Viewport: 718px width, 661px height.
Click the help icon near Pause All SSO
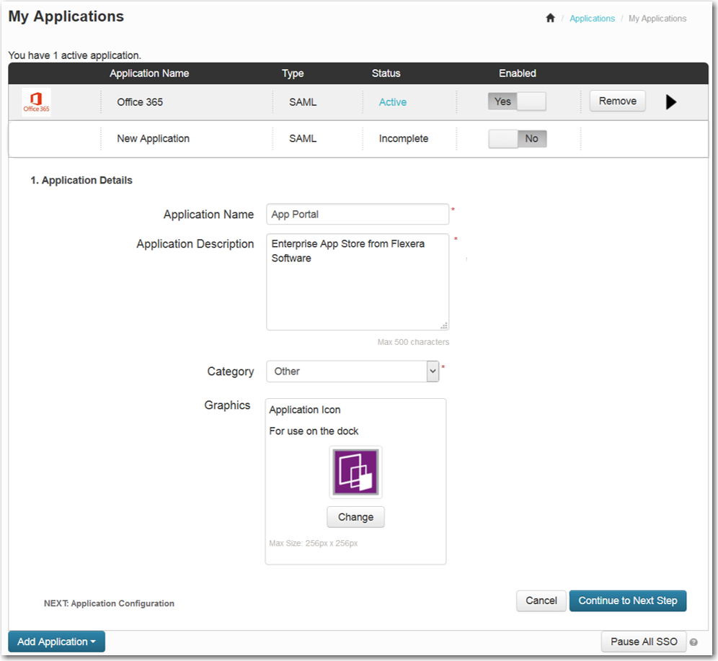click(x=693, y=642)
